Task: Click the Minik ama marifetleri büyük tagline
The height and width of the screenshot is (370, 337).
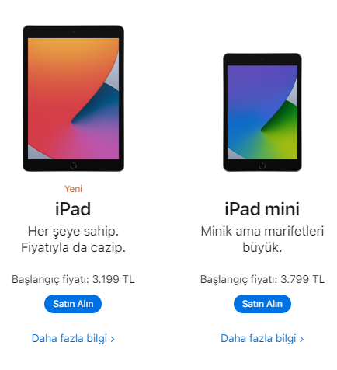Action: click(262, 239)
